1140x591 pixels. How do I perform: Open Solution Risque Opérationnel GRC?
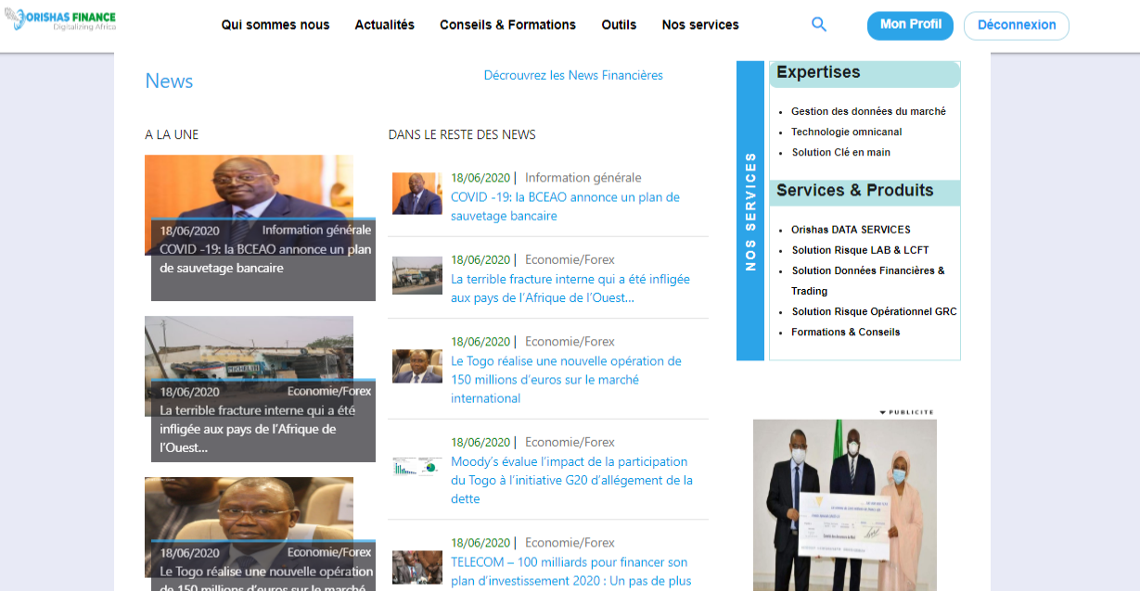click(875, 311)
